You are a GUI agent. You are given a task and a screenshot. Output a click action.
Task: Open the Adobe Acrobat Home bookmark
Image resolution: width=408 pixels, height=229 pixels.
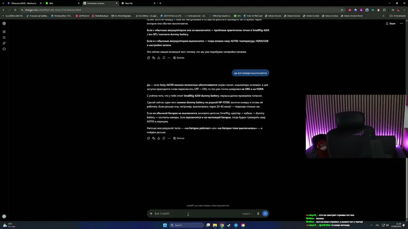pyautogui.click(x=352, y=16)
